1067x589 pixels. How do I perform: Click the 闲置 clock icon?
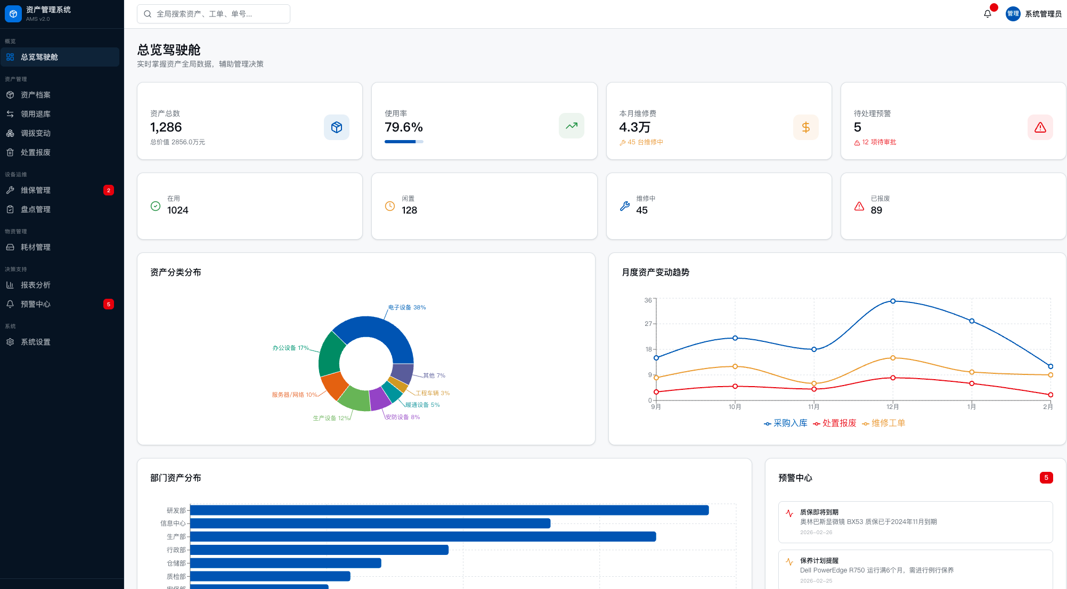390,206
